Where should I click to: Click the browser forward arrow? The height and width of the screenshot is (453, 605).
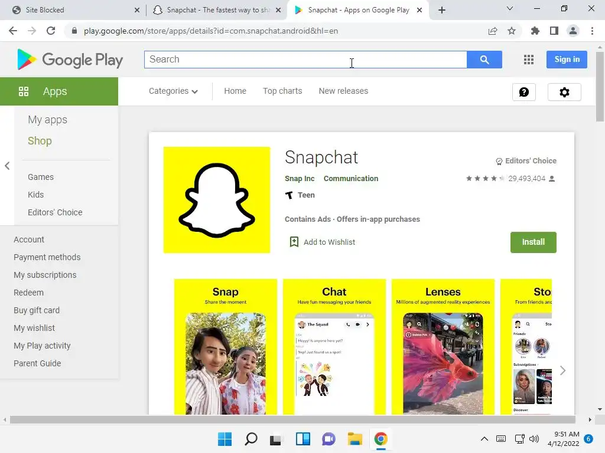[32, 31]
